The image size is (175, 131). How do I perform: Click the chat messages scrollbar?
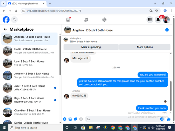171,96
